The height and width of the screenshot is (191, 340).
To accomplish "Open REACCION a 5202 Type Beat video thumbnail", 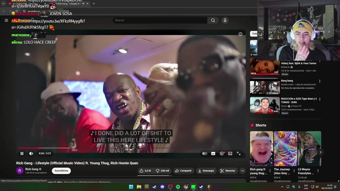I will click(x=265, y=105).
